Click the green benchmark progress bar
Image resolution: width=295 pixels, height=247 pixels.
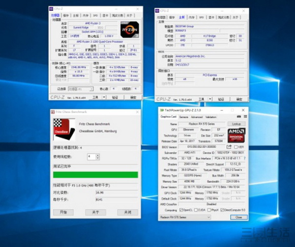[x=95, y=175]
